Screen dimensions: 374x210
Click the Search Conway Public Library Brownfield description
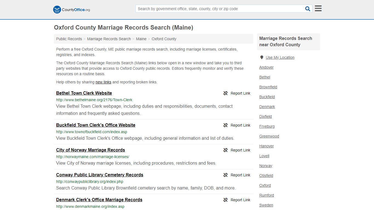click(x=146, y=188)
